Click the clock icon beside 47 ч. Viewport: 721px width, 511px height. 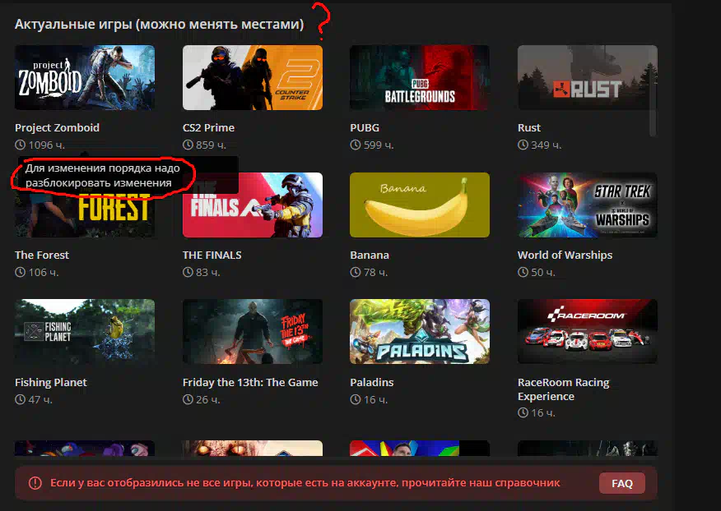pyautogui.click(x=20, y=399)
